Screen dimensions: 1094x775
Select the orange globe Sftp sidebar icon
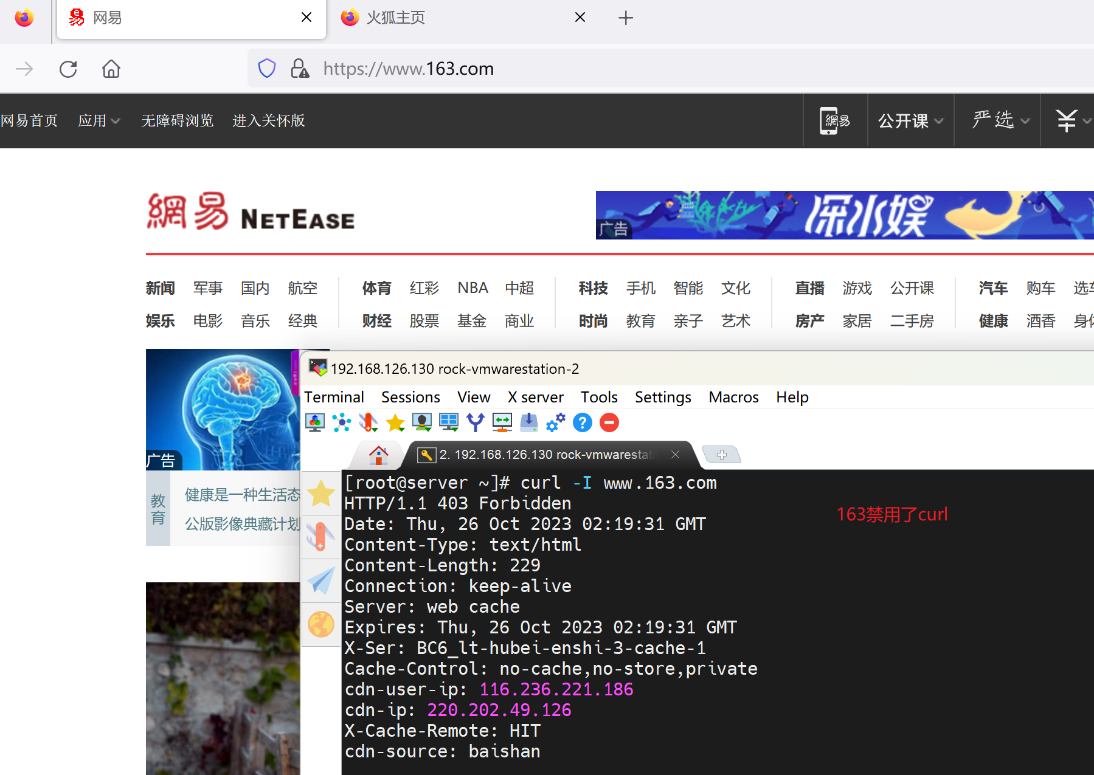pos(321,624)
